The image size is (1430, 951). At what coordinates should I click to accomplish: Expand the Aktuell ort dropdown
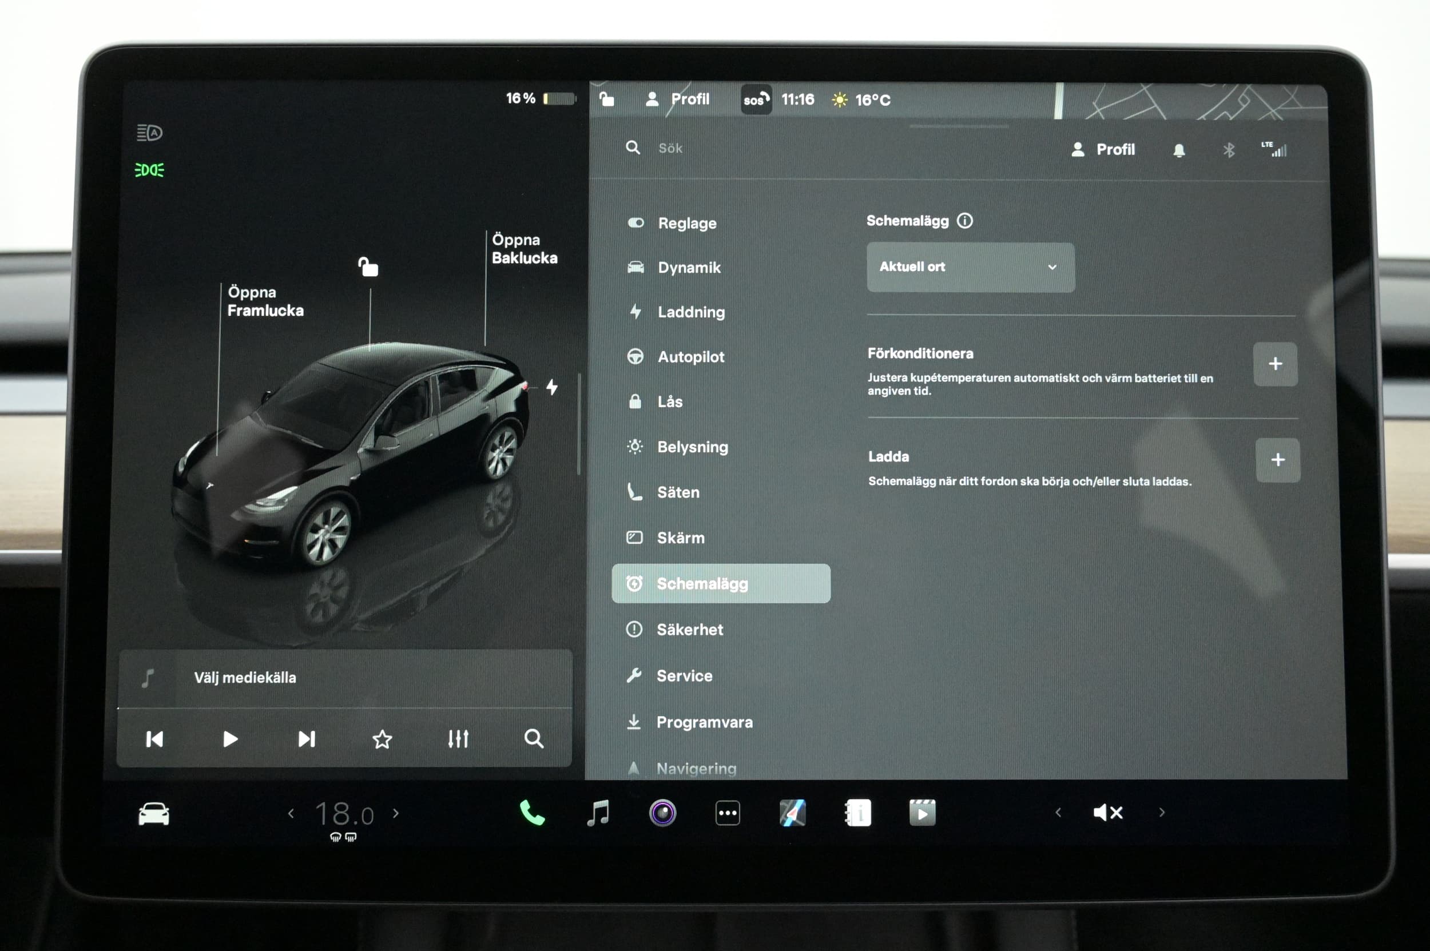(x=970, y=268)
